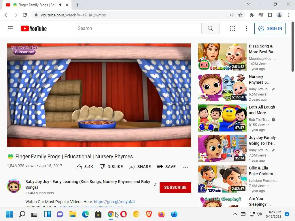
Task: Mute the tab via speaker icon
Action: pyautogui.click(x=60, y=5)
